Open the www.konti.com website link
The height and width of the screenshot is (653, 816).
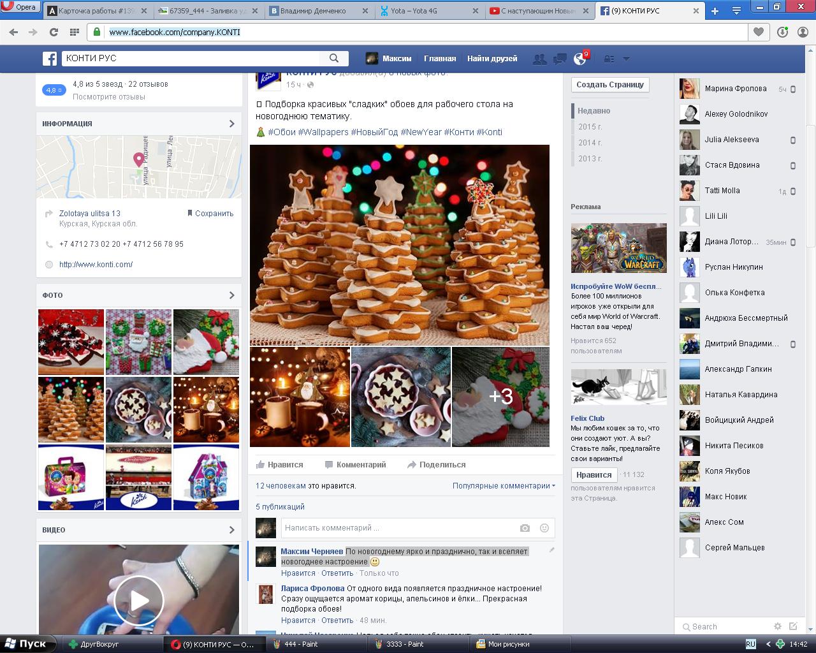point(96,265)
